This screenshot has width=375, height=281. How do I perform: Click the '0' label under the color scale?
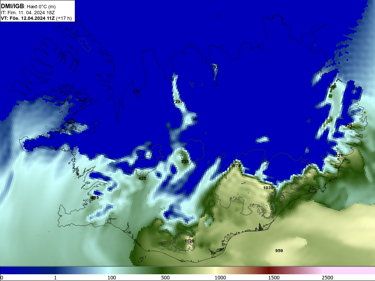click(x=2, y=278)
